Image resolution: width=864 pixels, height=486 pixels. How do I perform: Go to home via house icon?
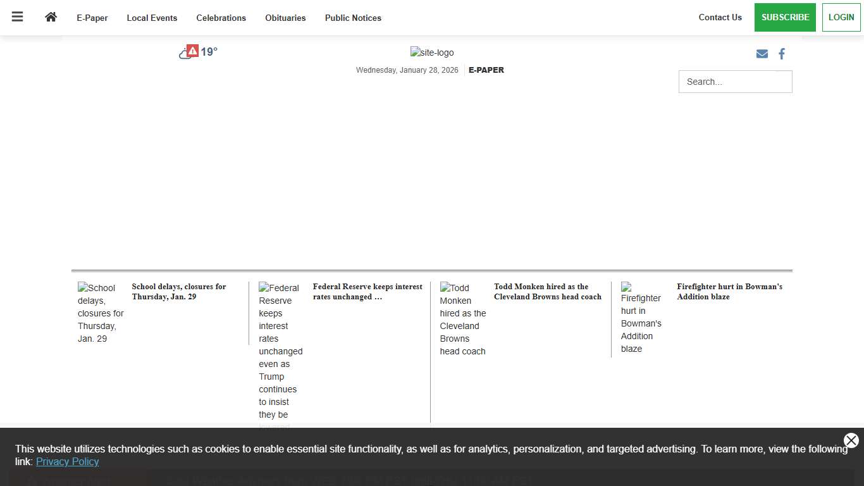(x=51, y=17)
